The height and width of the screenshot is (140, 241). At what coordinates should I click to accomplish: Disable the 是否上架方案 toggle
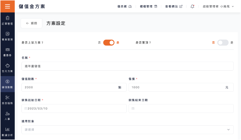(x=109, y=43)
